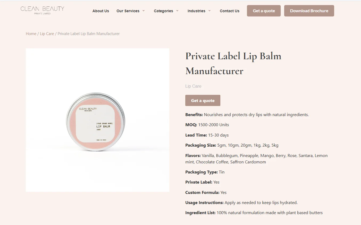Click the current breadcrumb Private Label Lip Balm Manufacturer
Screen dimensions: 361x225
[89, 33]
